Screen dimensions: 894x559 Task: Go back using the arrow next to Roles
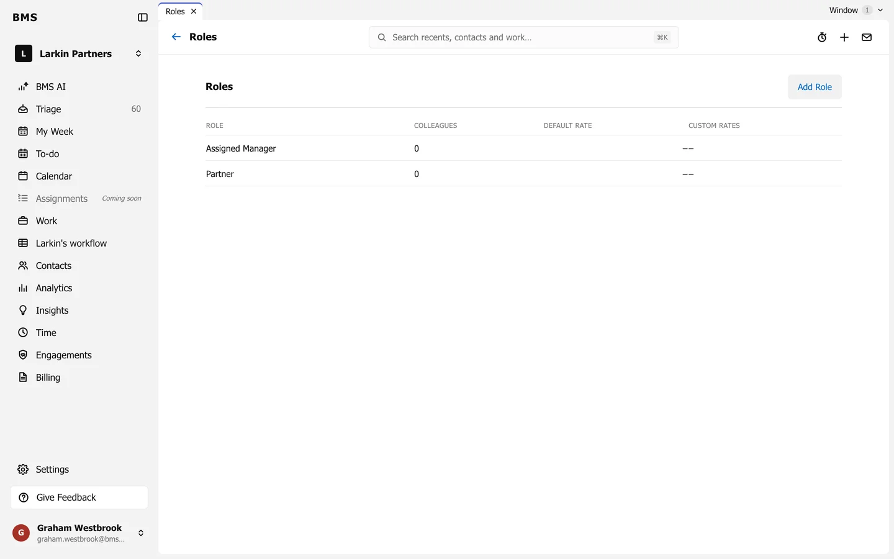(x=176, y=37)
